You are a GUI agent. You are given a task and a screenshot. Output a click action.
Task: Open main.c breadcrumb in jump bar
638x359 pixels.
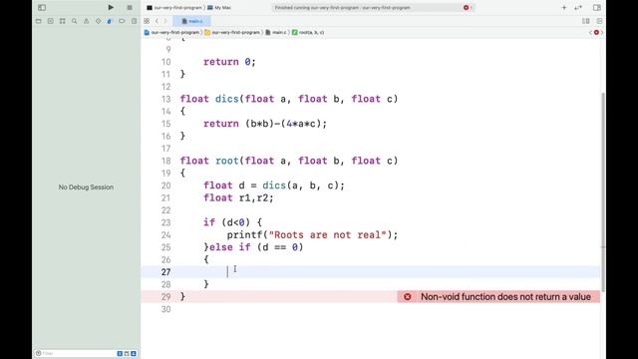(x=276, y=32)
